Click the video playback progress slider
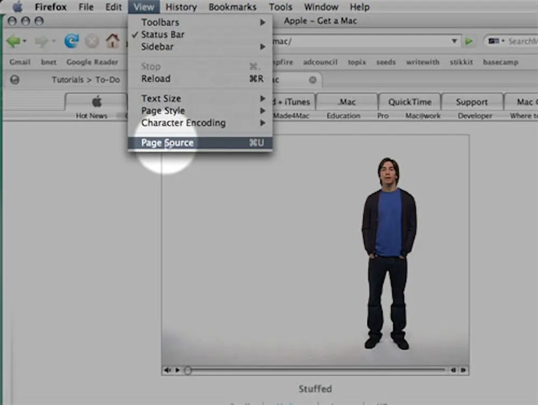 [x=188, y=371]
